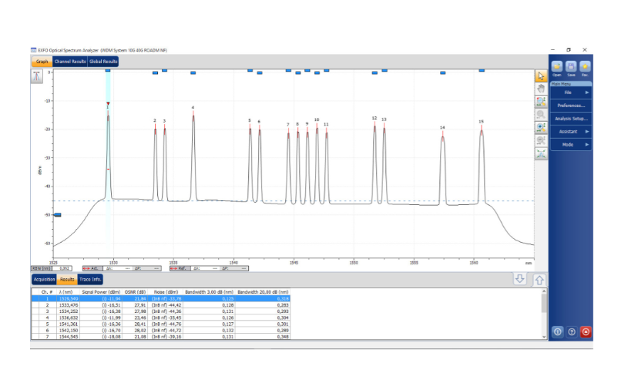Click the red close button at bottom right
Image resolution: width=628 pixels, height=380 pixels.
(586, 331)
